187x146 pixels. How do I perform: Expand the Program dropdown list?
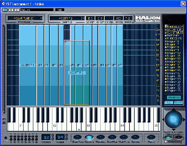click(x=41, y=18)
